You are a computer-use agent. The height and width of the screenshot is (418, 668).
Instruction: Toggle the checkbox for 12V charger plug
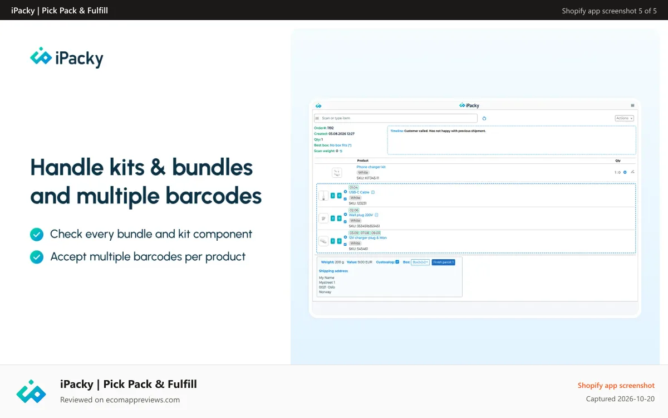click(345, 244)
